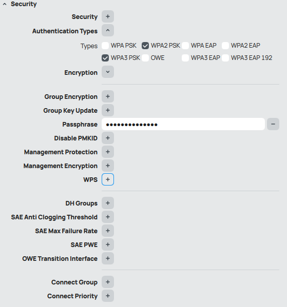Add Management Protection setting
287x307 pixels.
pyautogui.click(x=108, y=152)
